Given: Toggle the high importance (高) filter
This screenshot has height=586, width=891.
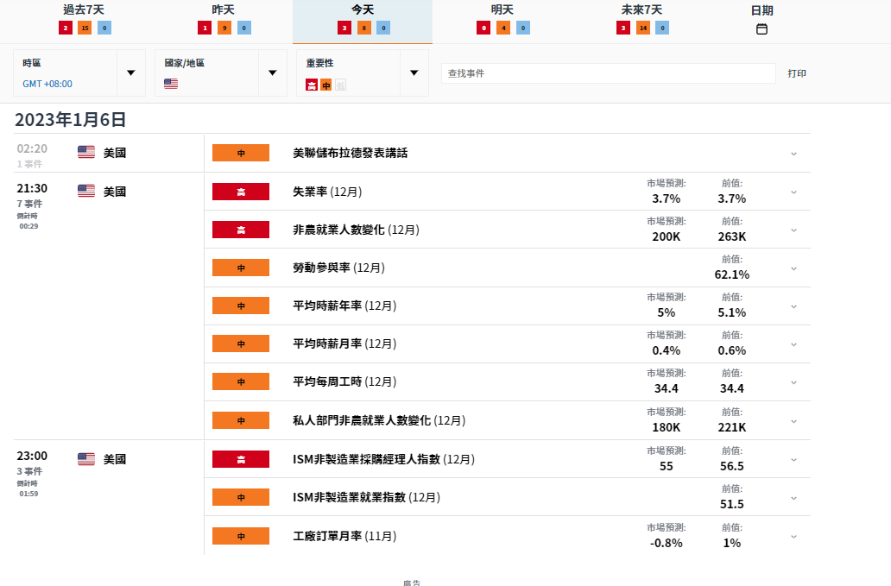Looking at the screenshot, I should tap(312, 85).
